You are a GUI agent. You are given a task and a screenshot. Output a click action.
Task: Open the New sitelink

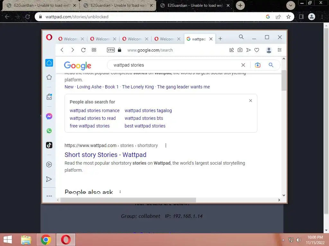(x=69, y=87)
